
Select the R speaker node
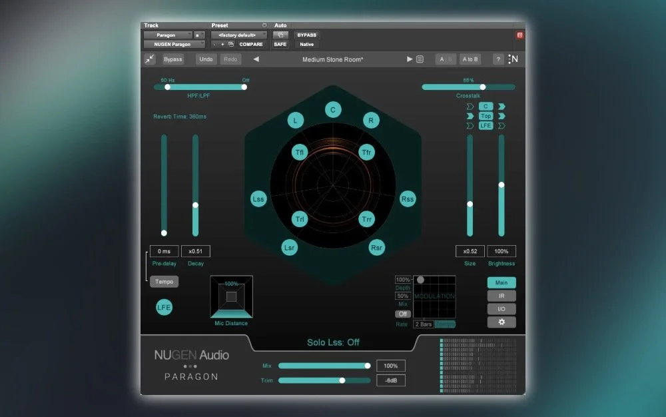[x=371, y=120]
